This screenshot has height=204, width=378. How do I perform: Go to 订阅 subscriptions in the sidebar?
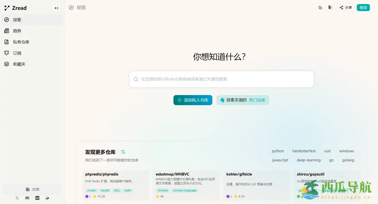[17, 53]
